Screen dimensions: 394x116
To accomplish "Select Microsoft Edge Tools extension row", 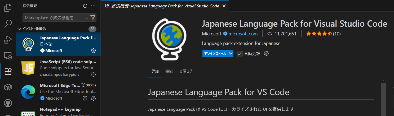I will coord(58,92).
